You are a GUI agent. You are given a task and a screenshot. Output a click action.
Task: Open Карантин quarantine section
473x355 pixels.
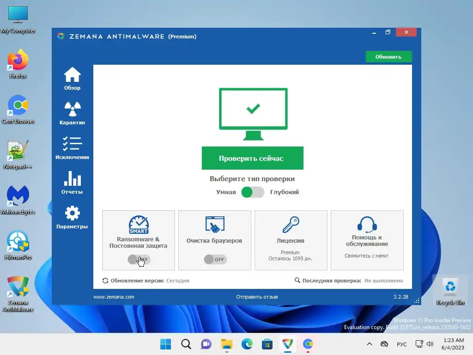point(72,113)
